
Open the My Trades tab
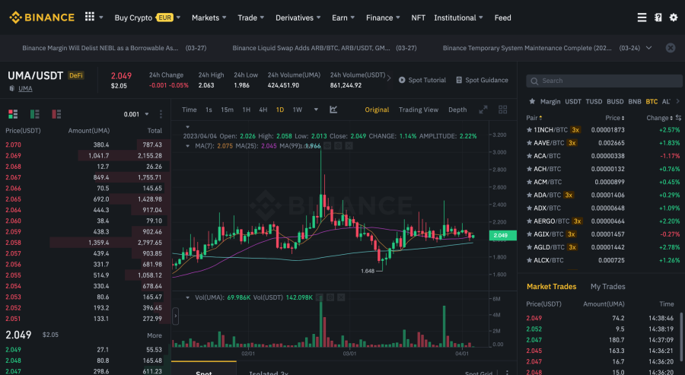click(607, 286)
